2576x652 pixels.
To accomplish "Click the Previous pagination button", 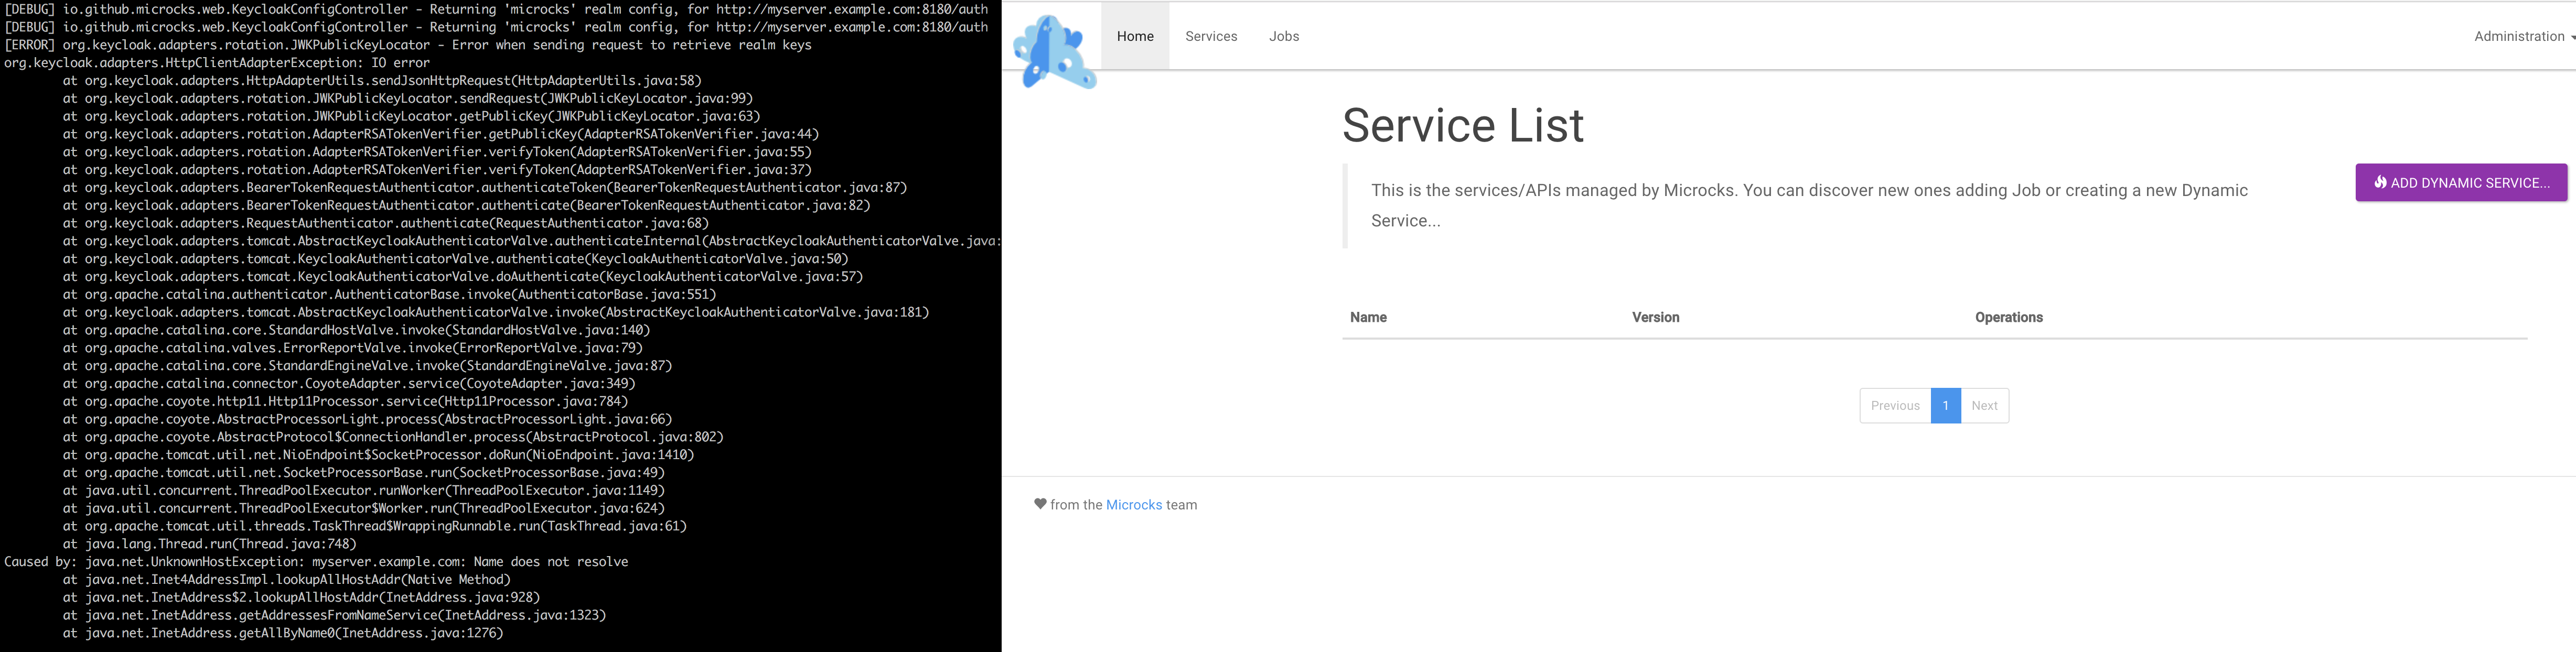I will coord(1895,406).
